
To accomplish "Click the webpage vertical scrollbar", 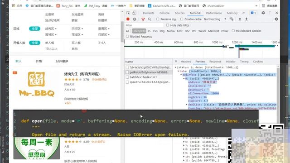I will point(122,31).
